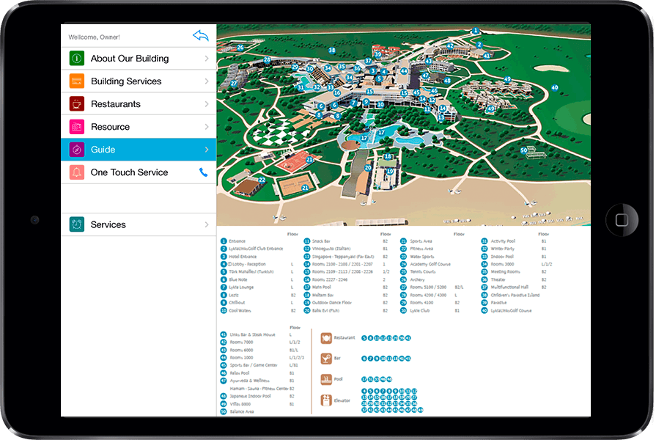656x440 pixels.
Task: Click the green About Our Building info icon
Action: click(77, 59)
